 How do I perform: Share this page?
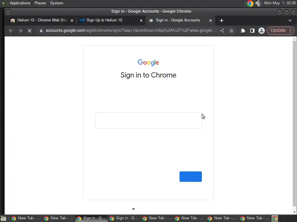point(222,31)
